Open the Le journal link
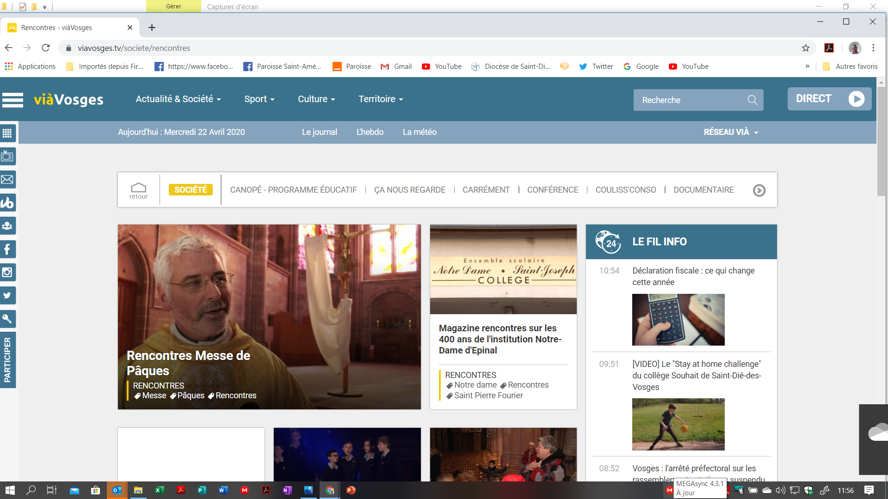This screenshot has height=499, width=888. pyautogui.click(x=319, y=132)
